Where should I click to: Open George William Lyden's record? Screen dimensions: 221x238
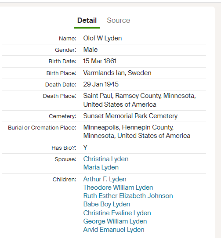coord(115,221)
